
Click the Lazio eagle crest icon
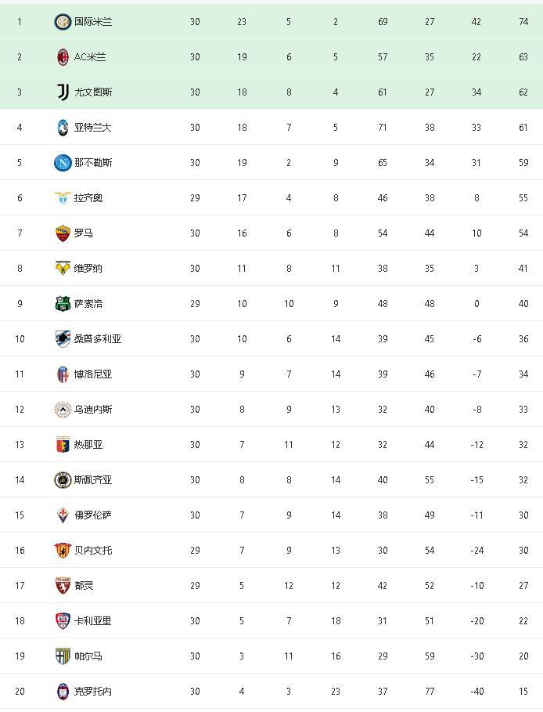click(x=63, y=198)
